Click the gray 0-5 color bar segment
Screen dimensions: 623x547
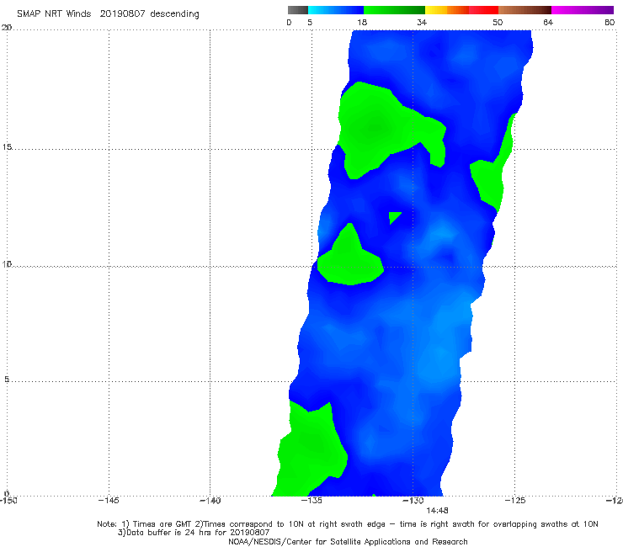[298, 10]
